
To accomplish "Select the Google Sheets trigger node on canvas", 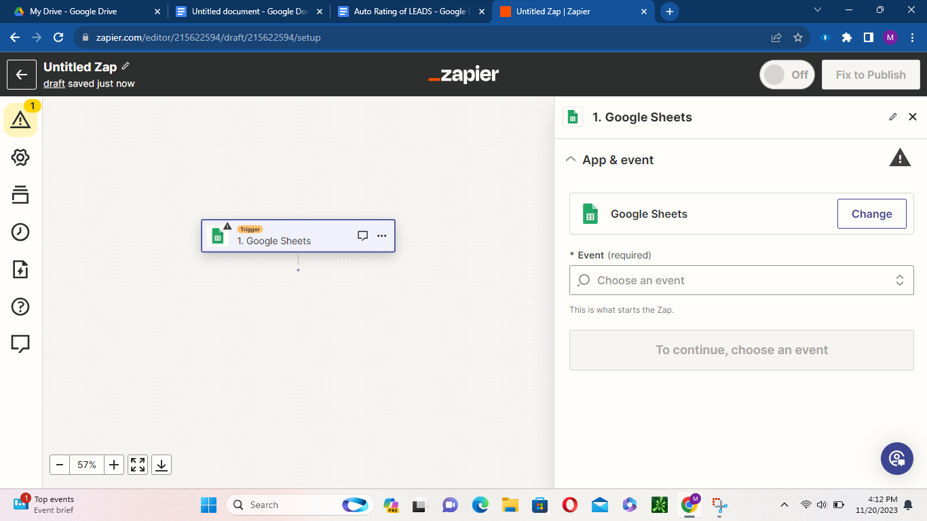I will [x=298, y=235].
